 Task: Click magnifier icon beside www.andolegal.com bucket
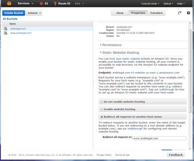pyautogui.click(x=5, y=33)
